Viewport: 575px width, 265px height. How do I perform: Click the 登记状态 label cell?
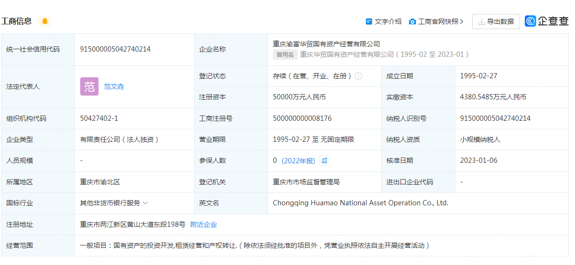point(231,76)
